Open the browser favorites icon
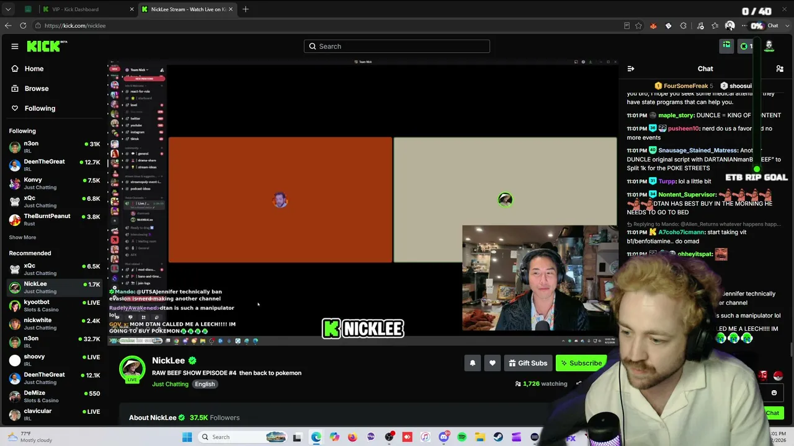 [x=715, y=25]
